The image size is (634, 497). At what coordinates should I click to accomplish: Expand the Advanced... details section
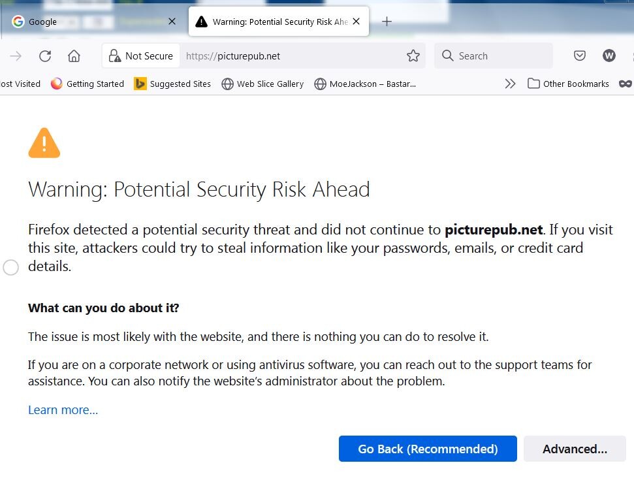tap(575, 449)
